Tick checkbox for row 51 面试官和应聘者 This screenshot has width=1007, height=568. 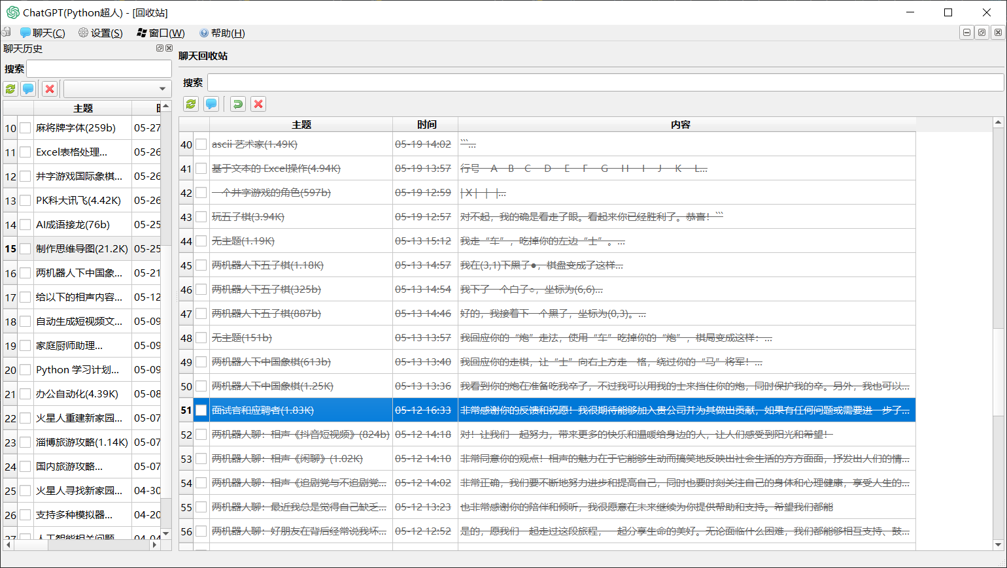tap(201, 410)
